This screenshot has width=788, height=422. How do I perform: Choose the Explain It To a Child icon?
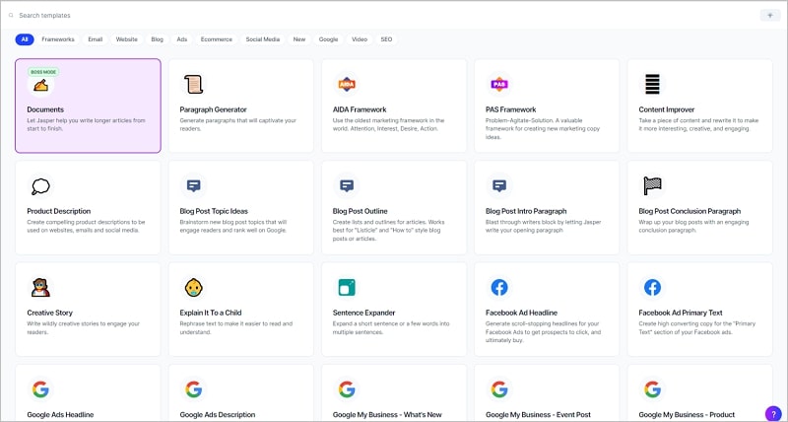[194, 287]
